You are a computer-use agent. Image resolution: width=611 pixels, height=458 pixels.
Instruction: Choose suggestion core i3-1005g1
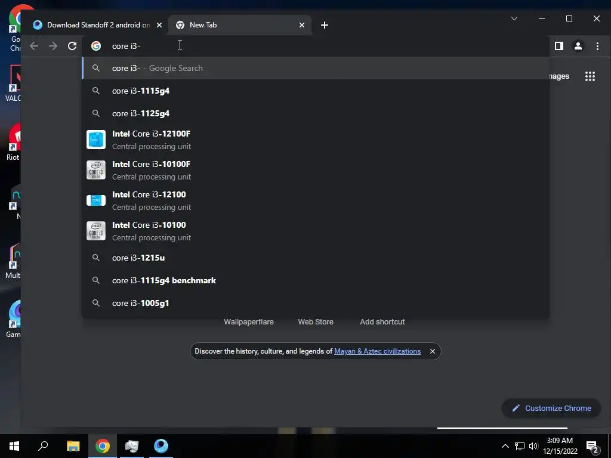(316, 303)
